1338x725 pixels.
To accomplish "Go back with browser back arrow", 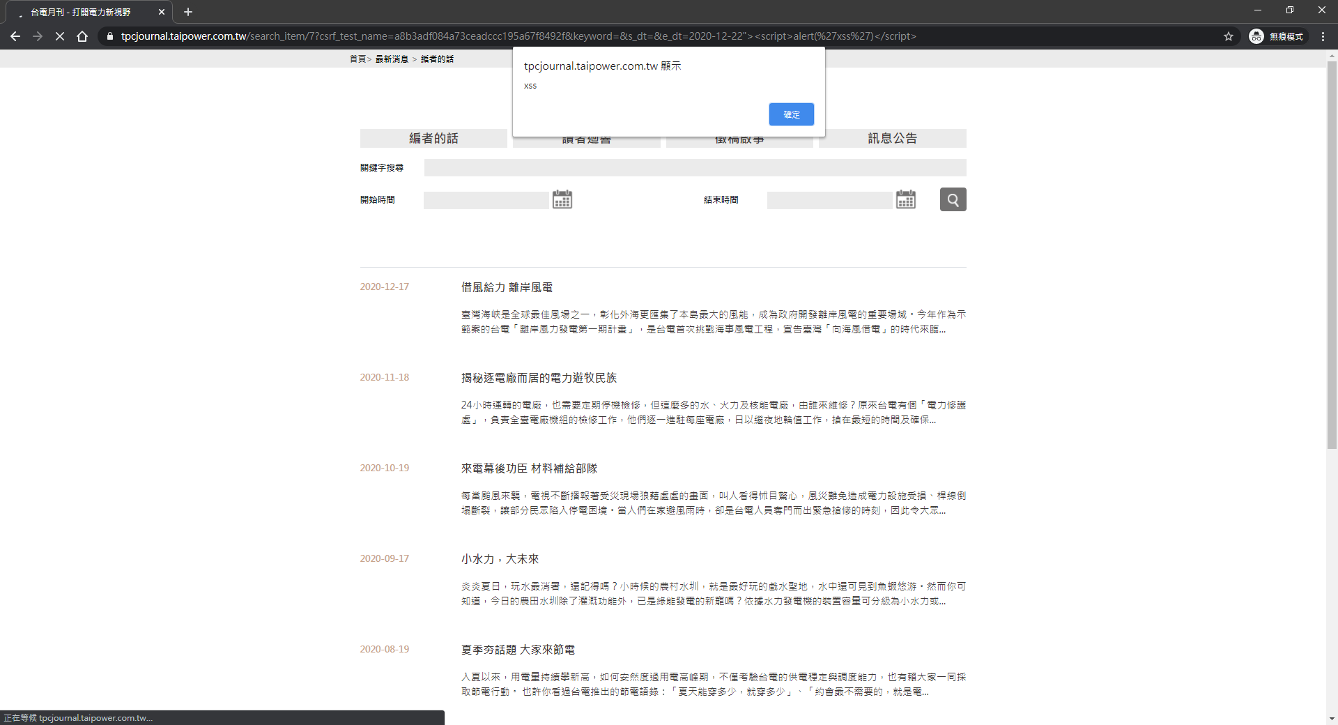I will point(15,36).
